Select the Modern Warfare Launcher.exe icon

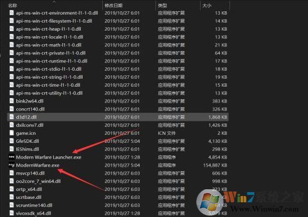point(12,157)
